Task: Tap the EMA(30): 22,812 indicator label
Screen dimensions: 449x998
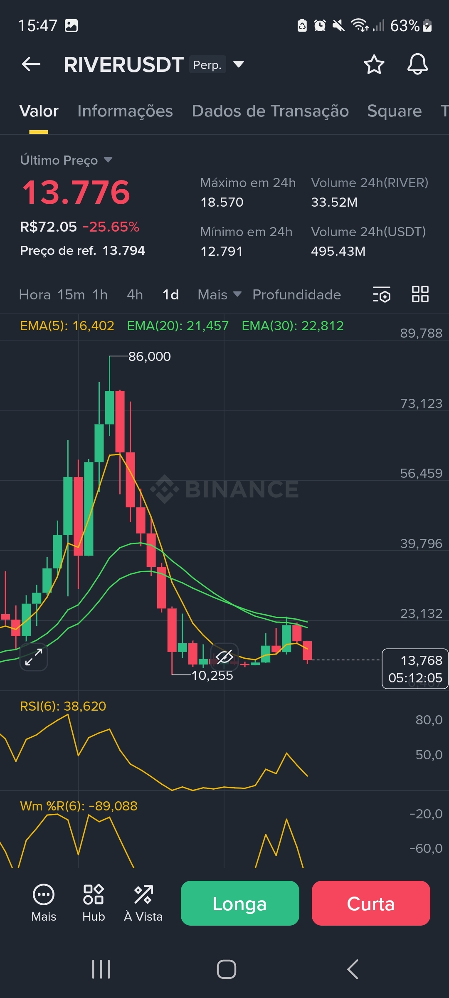Action: pos(293,326)
